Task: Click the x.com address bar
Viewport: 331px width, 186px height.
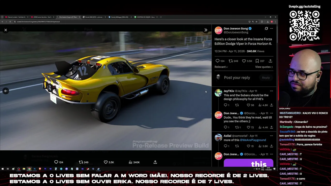Action: point(129,22)
